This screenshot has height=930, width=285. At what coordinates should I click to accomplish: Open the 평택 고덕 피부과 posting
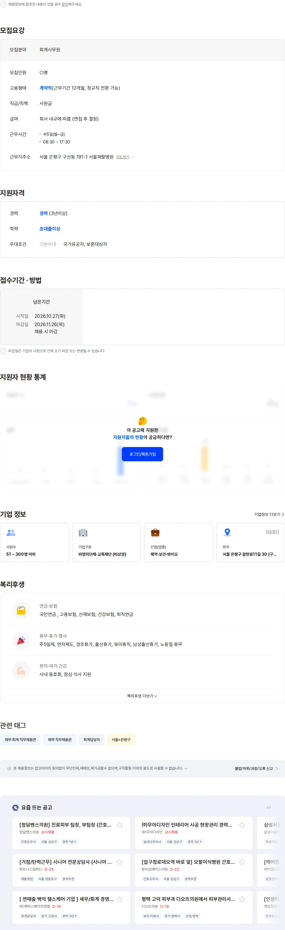tap(188, 899)
